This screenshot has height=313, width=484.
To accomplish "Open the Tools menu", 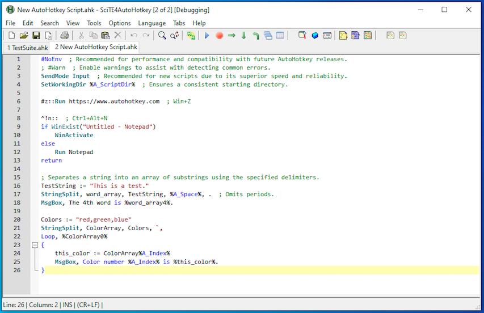I will [94, 23].
